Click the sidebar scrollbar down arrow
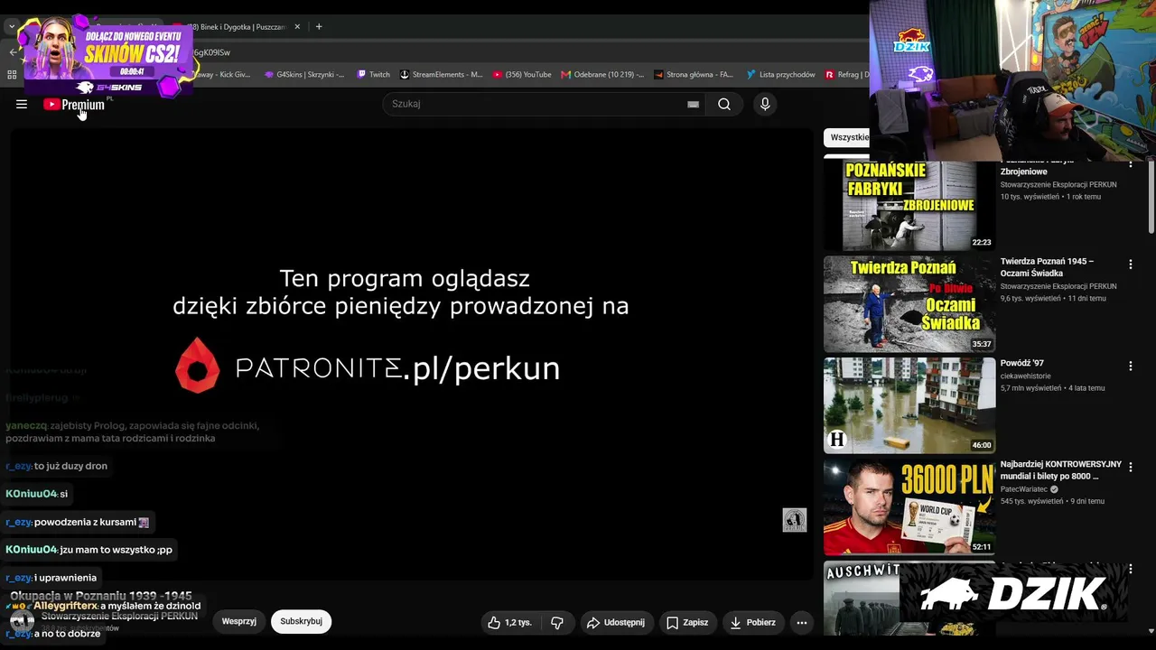 coord(1151,631)
